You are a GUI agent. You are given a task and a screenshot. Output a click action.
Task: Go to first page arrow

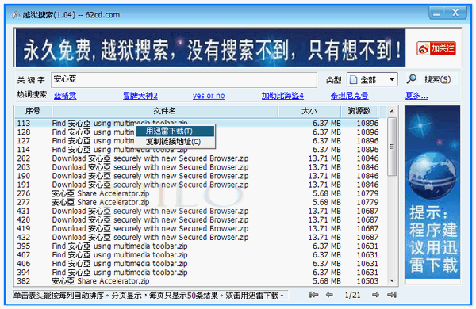point(313,295)
